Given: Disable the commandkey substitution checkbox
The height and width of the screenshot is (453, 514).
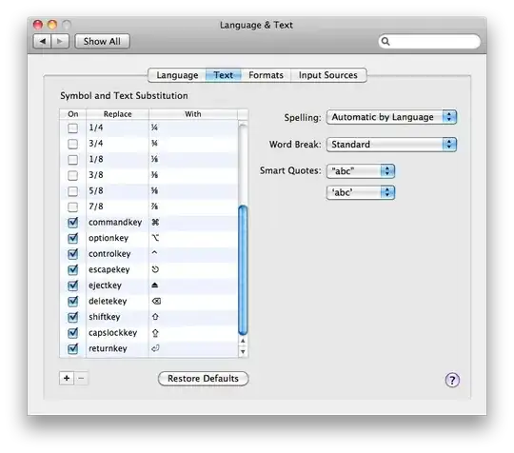Looking at the screenshot, I should tap(72, 223).
